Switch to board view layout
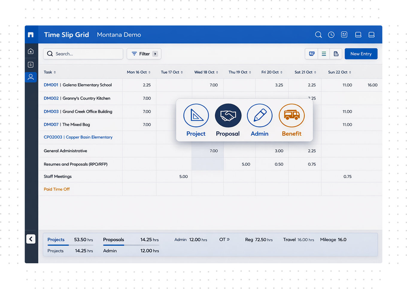 pos(312,54)
